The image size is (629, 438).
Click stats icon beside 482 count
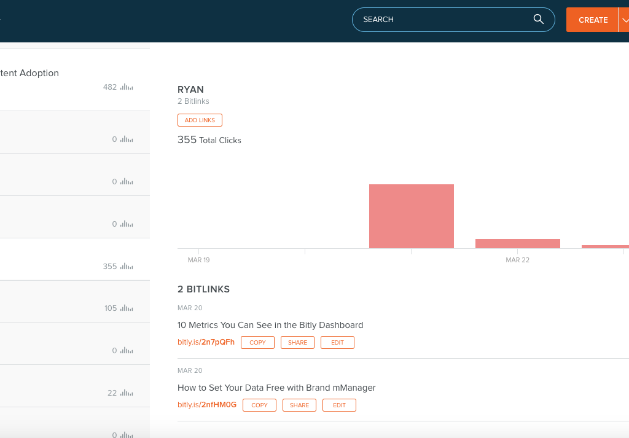coord(127,87)
